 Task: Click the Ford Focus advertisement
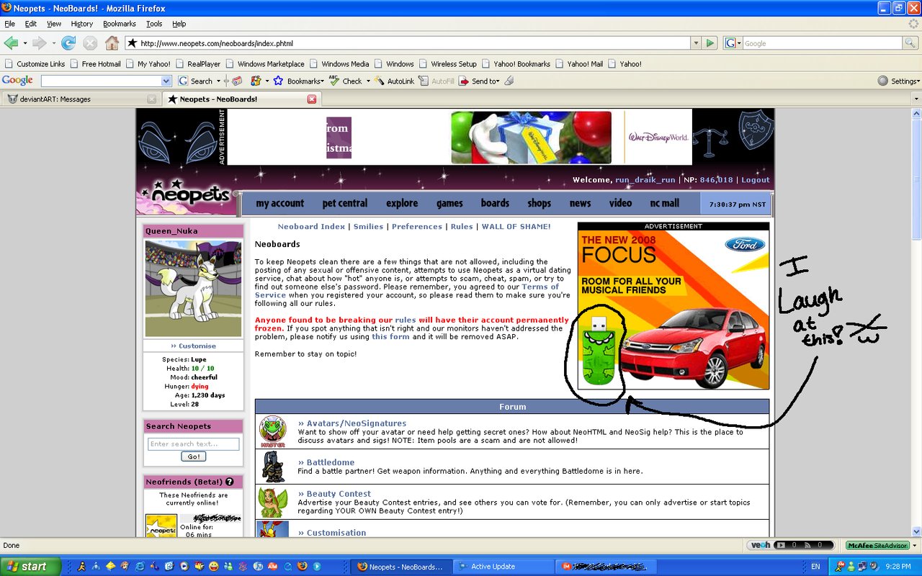point(673,310)
